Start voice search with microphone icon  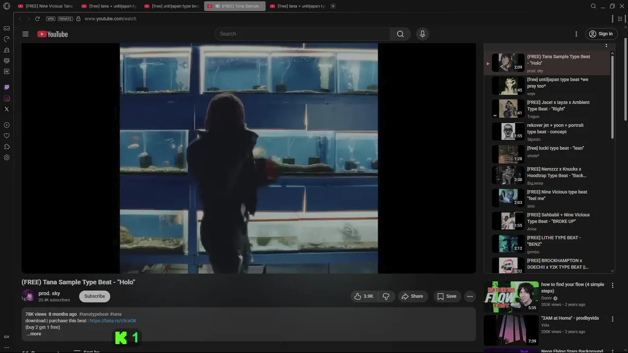(422, 34)
